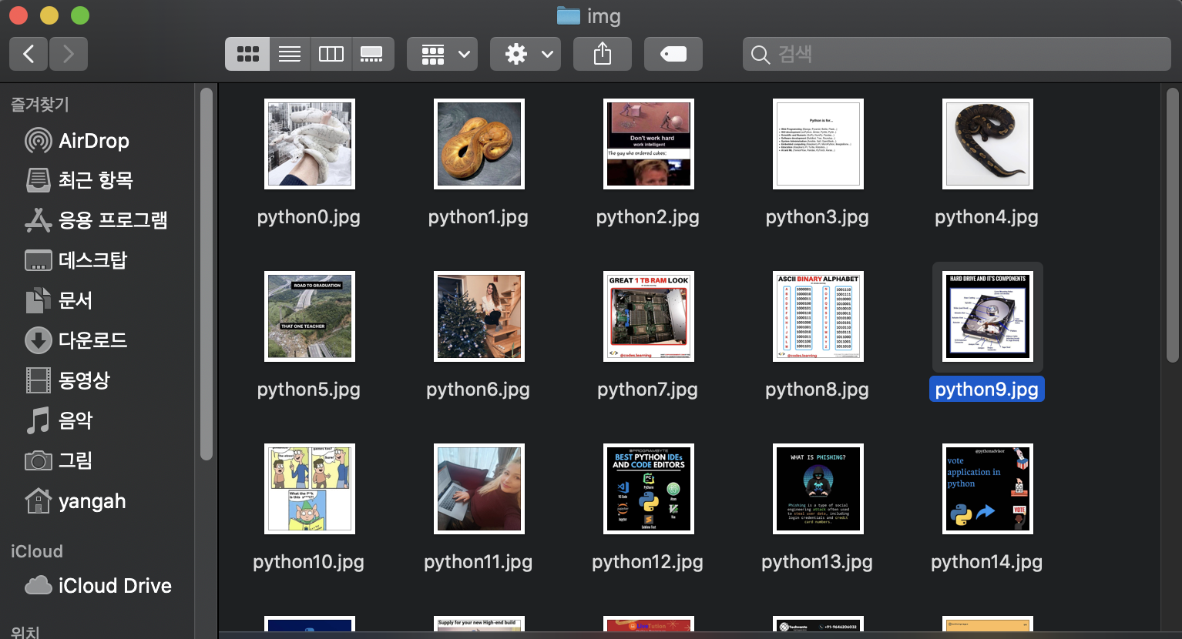This screenshot has width=1182, height=639.
Task: Switch to gallery view
Action: (373, 54)
